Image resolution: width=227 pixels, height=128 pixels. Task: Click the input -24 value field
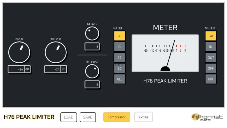16,69
